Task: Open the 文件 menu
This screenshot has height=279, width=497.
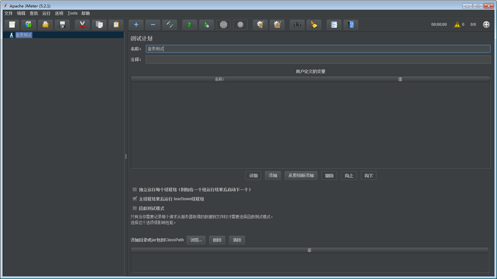Action: [9, 13]
